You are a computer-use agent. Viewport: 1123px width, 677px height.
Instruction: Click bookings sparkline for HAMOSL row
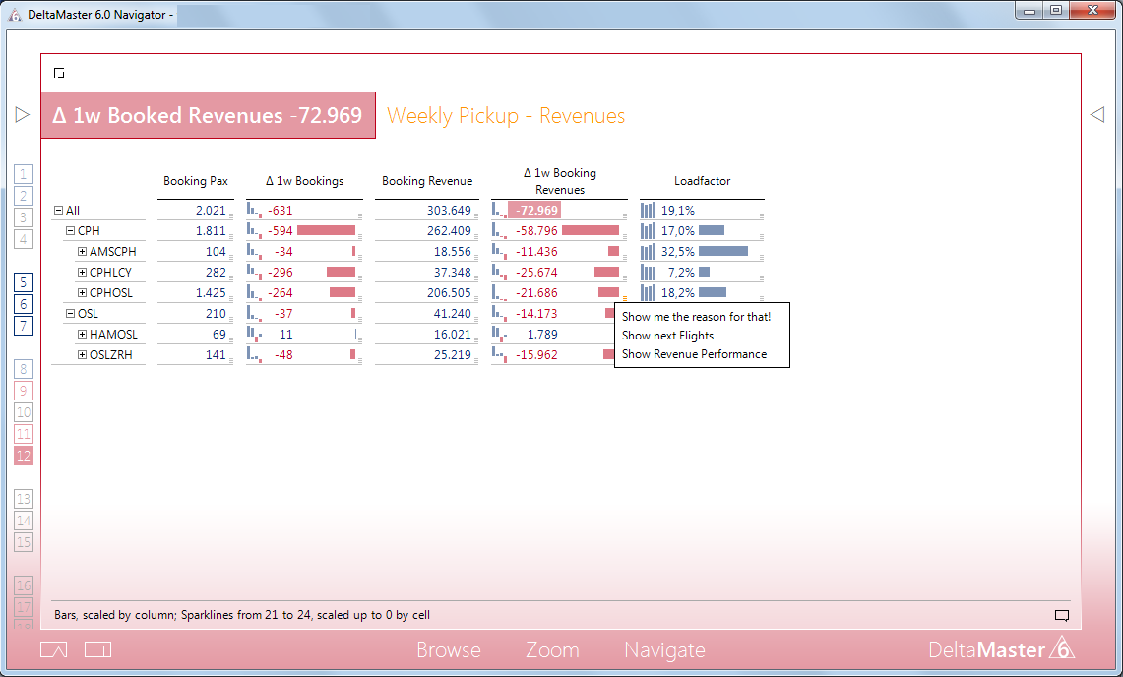(254, 334)
